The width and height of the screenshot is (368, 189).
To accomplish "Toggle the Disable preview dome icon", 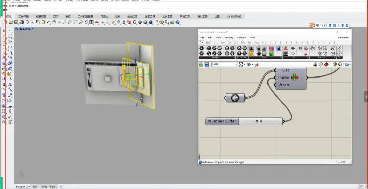I will [315, 64].
